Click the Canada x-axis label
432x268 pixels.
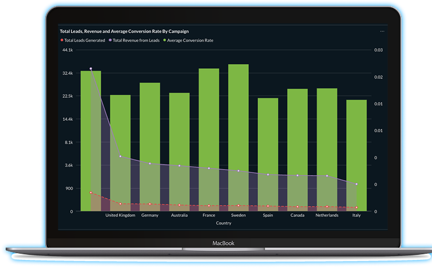pyautogui.click(x=297, y=215)
